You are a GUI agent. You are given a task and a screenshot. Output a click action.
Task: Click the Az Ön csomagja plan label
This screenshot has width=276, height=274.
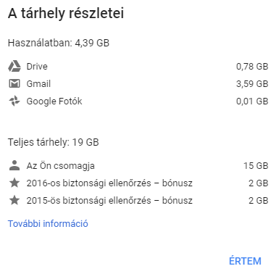pyautogui.click(x=61, y=166)
